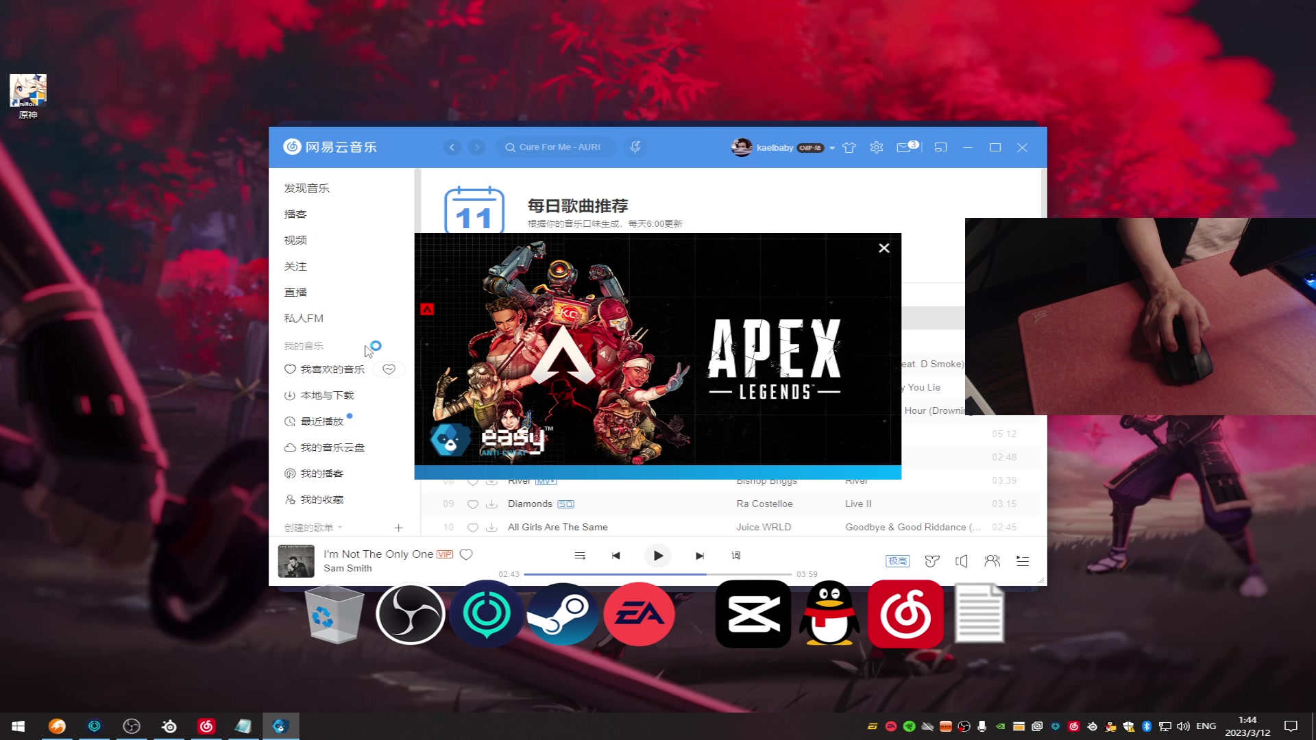Screen dimensions: 1316x740
Task: Start heartbeat mode beside 我喜欢的音乐
Action: 389,369
